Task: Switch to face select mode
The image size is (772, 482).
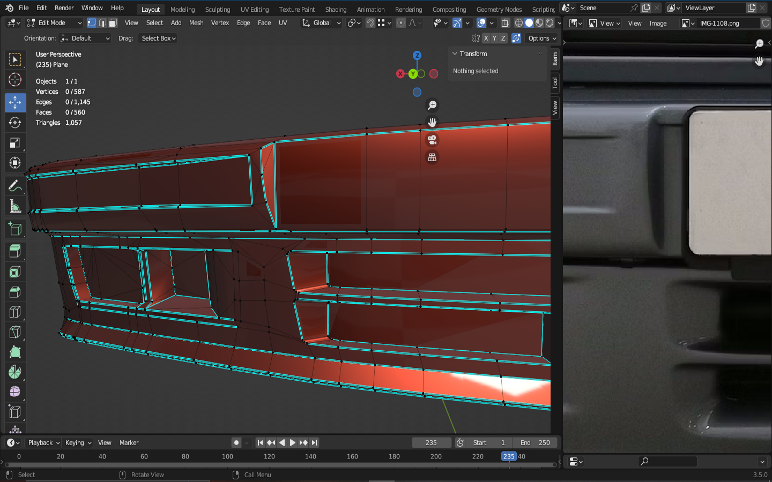Action: click(113, 23)
